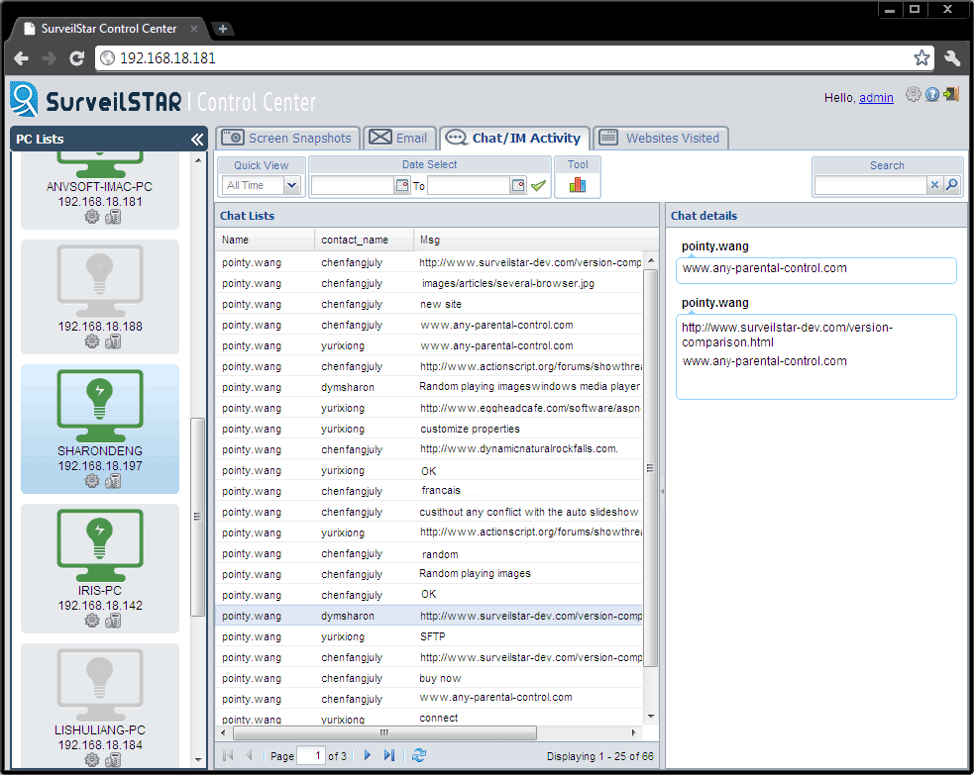Select the 'customize properties' chat row
Image resolution: width=974 pixels, height=775 pixels.
point(429,429)
